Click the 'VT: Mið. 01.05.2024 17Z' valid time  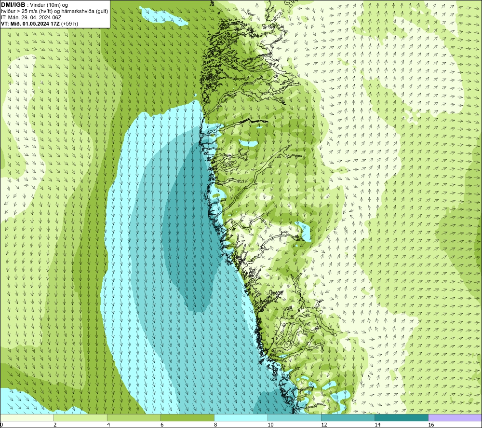[x=30, y=24]
